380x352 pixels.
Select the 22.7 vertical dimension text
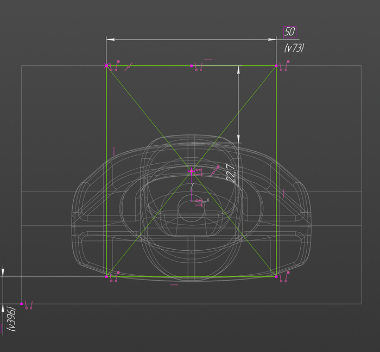[x=230, y=173]
